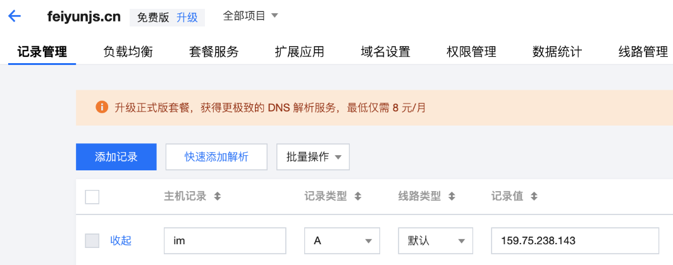673x265 pixels.
Task: Sort by 记录值 column arrows
Action: [x=534, y=196]
